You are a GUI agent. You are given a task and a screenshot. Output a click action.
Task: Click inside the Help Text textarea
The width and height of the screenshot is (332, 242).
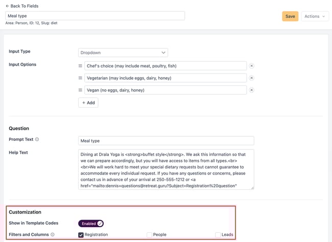[166, 170]
